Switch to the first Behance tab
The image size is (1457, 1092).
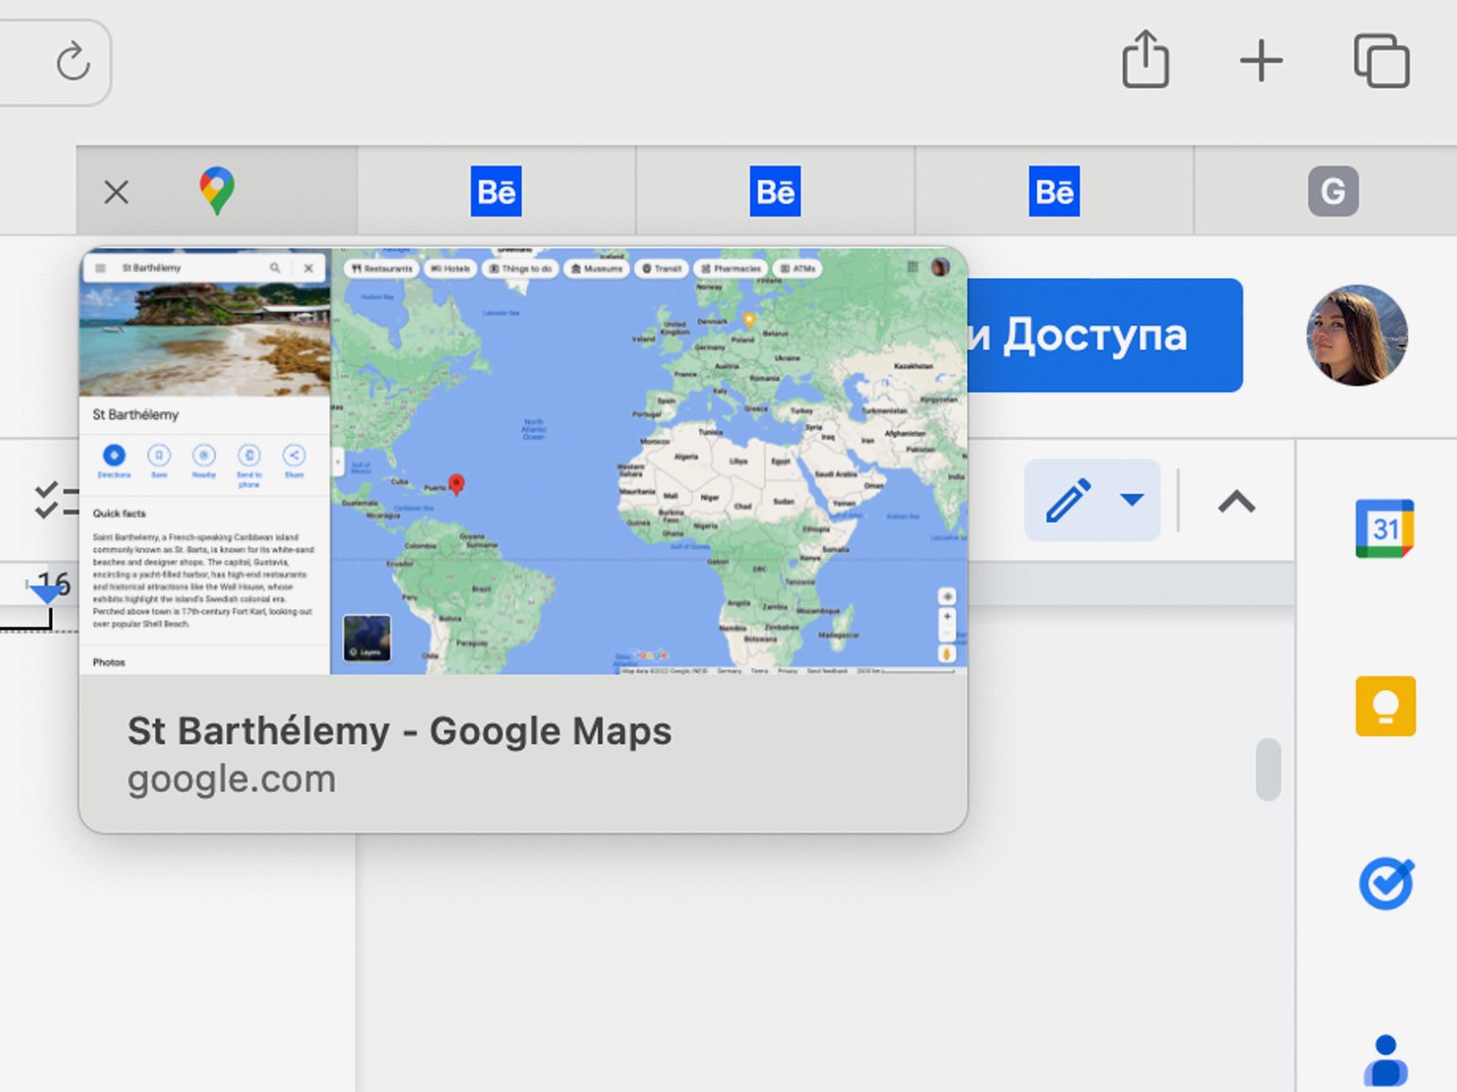[x=497, y=191]
